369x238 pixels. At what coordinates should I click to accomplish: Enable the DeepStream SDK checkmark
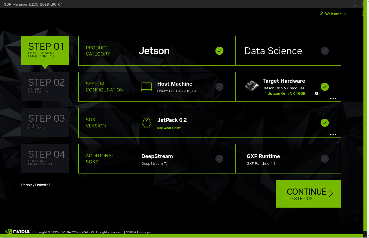(219, 159)
